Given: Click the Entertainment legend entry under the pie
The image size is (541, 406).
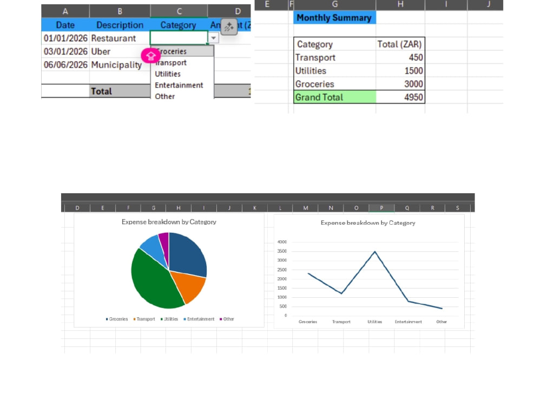Looking at the screenshot, I should [x=199, y=319].
